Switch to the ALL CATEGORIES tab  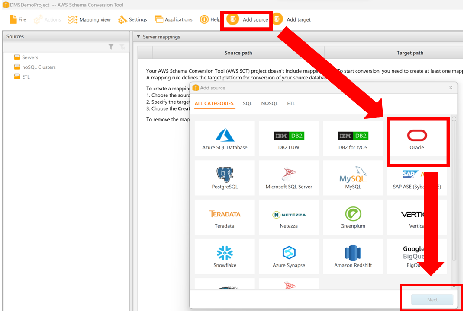pos(214,104)
